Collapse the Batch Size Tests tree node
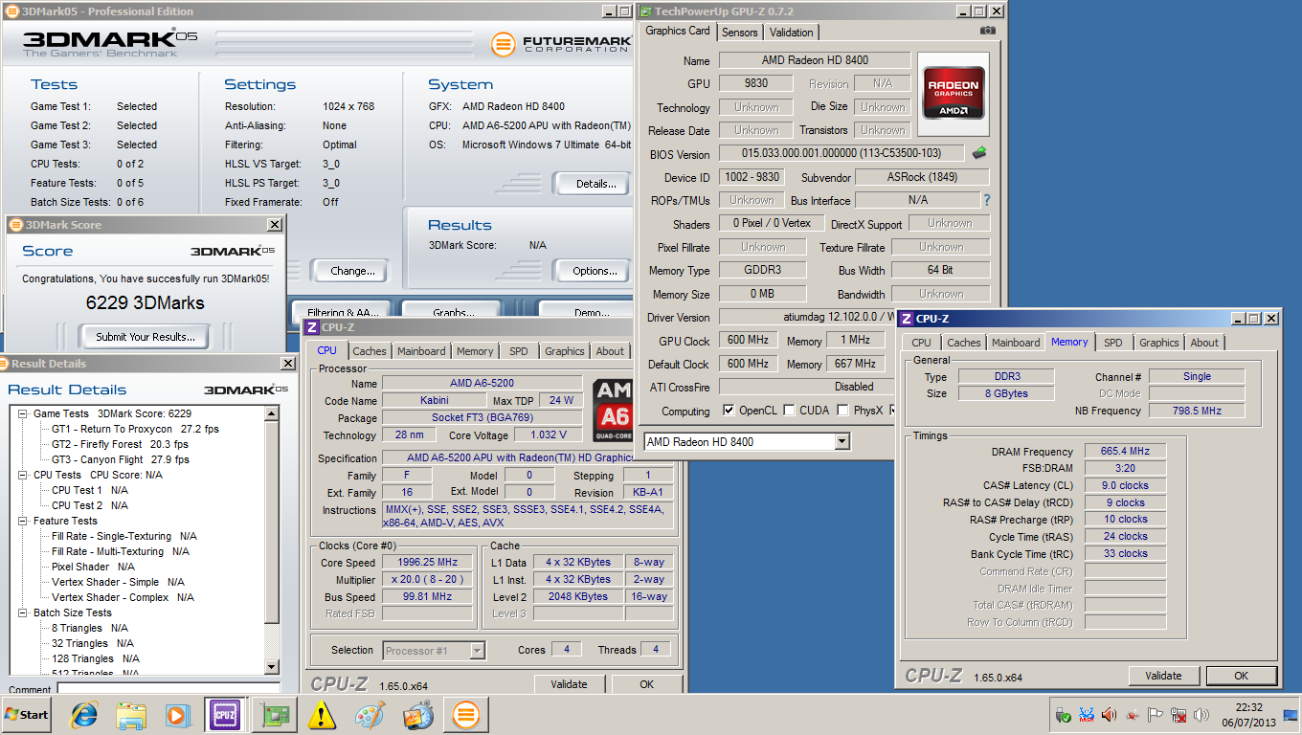 tap(23, 612)
